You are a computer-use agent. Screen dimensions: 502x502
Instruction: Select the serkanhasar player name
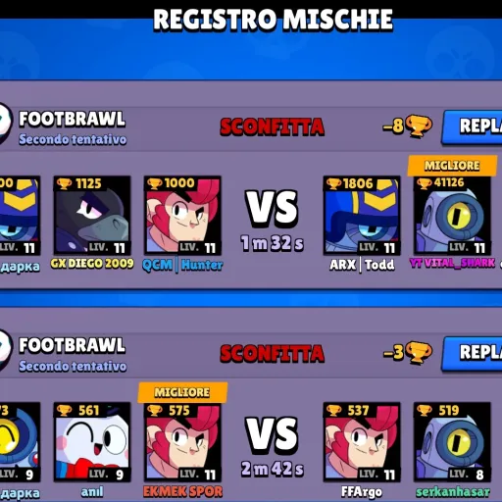[453, 491]
